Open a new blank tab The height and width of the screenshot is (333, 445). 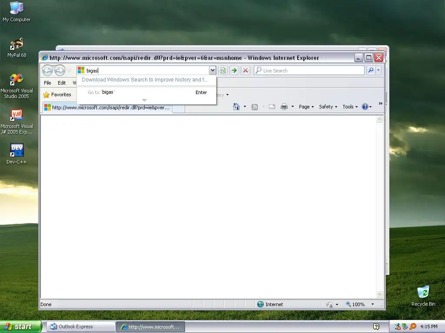[179, 108]
